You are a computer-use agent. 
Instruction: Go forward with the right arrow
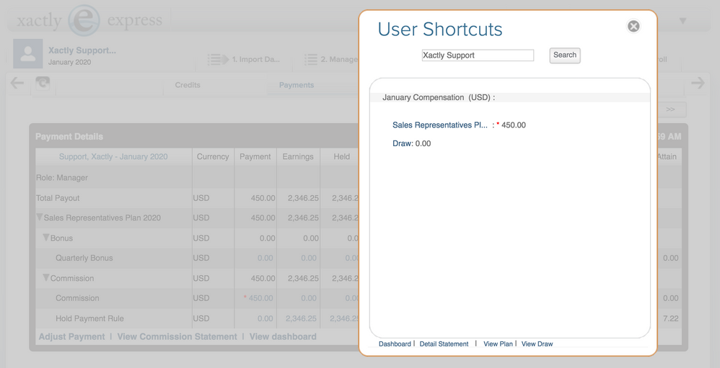click(x=698, y=83)
